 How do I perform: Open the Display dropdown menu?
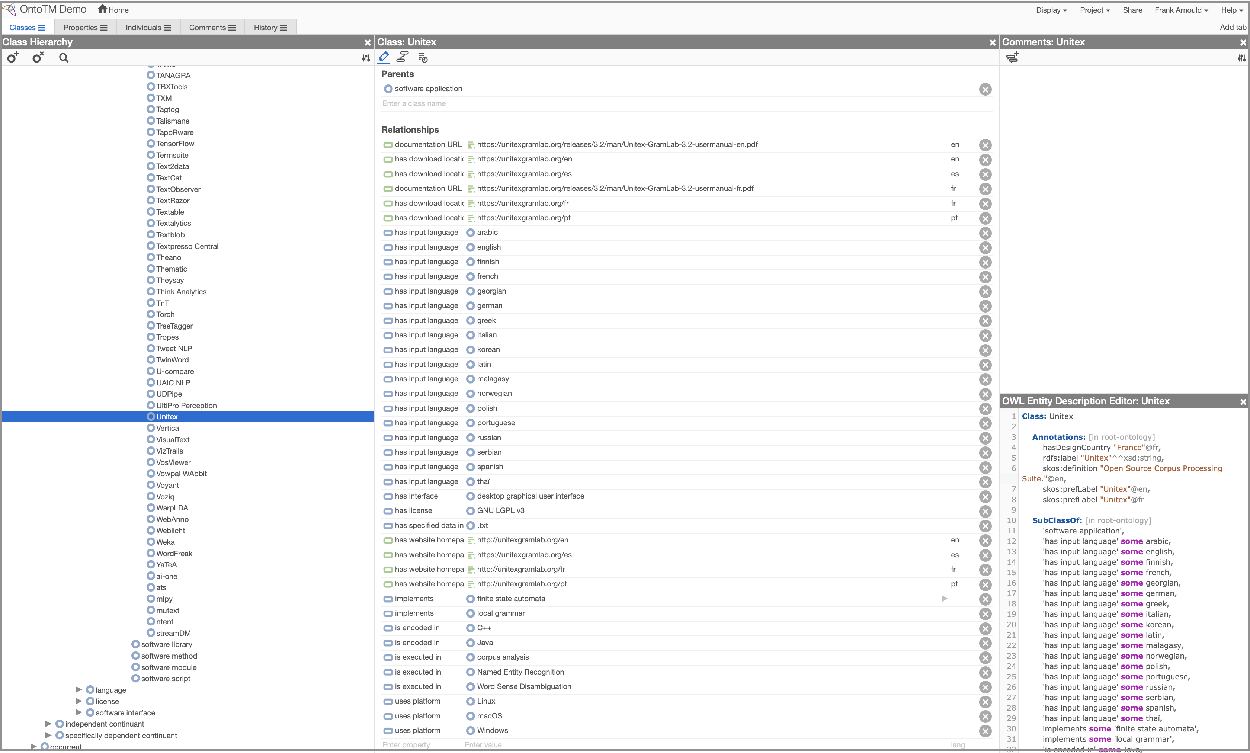point(1051,10)
